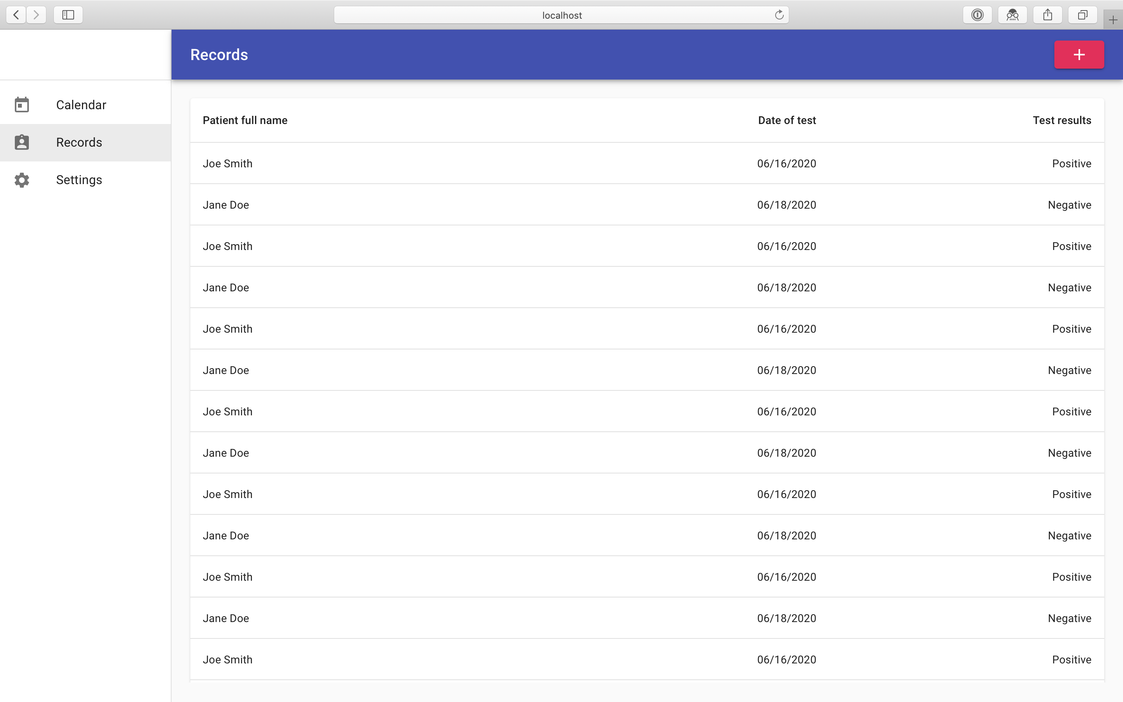Open the Safari share button

[1047, 15]
